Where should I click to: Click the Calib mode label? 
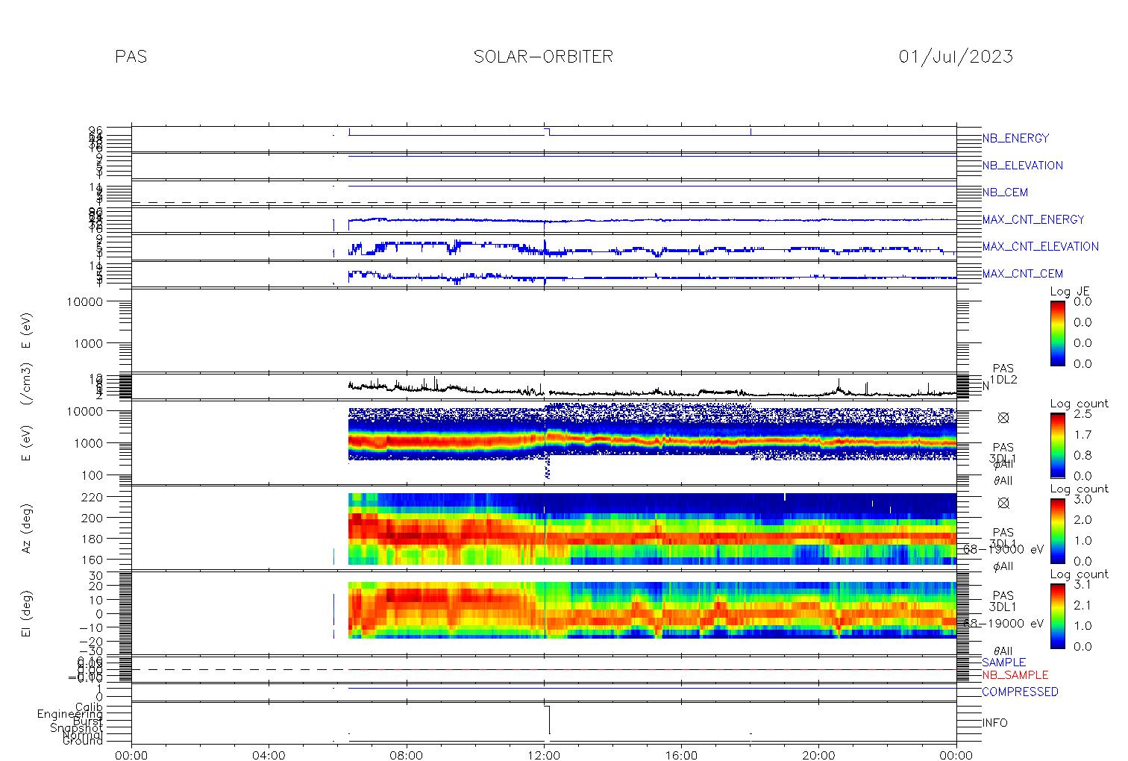click(x=89, y=707)
